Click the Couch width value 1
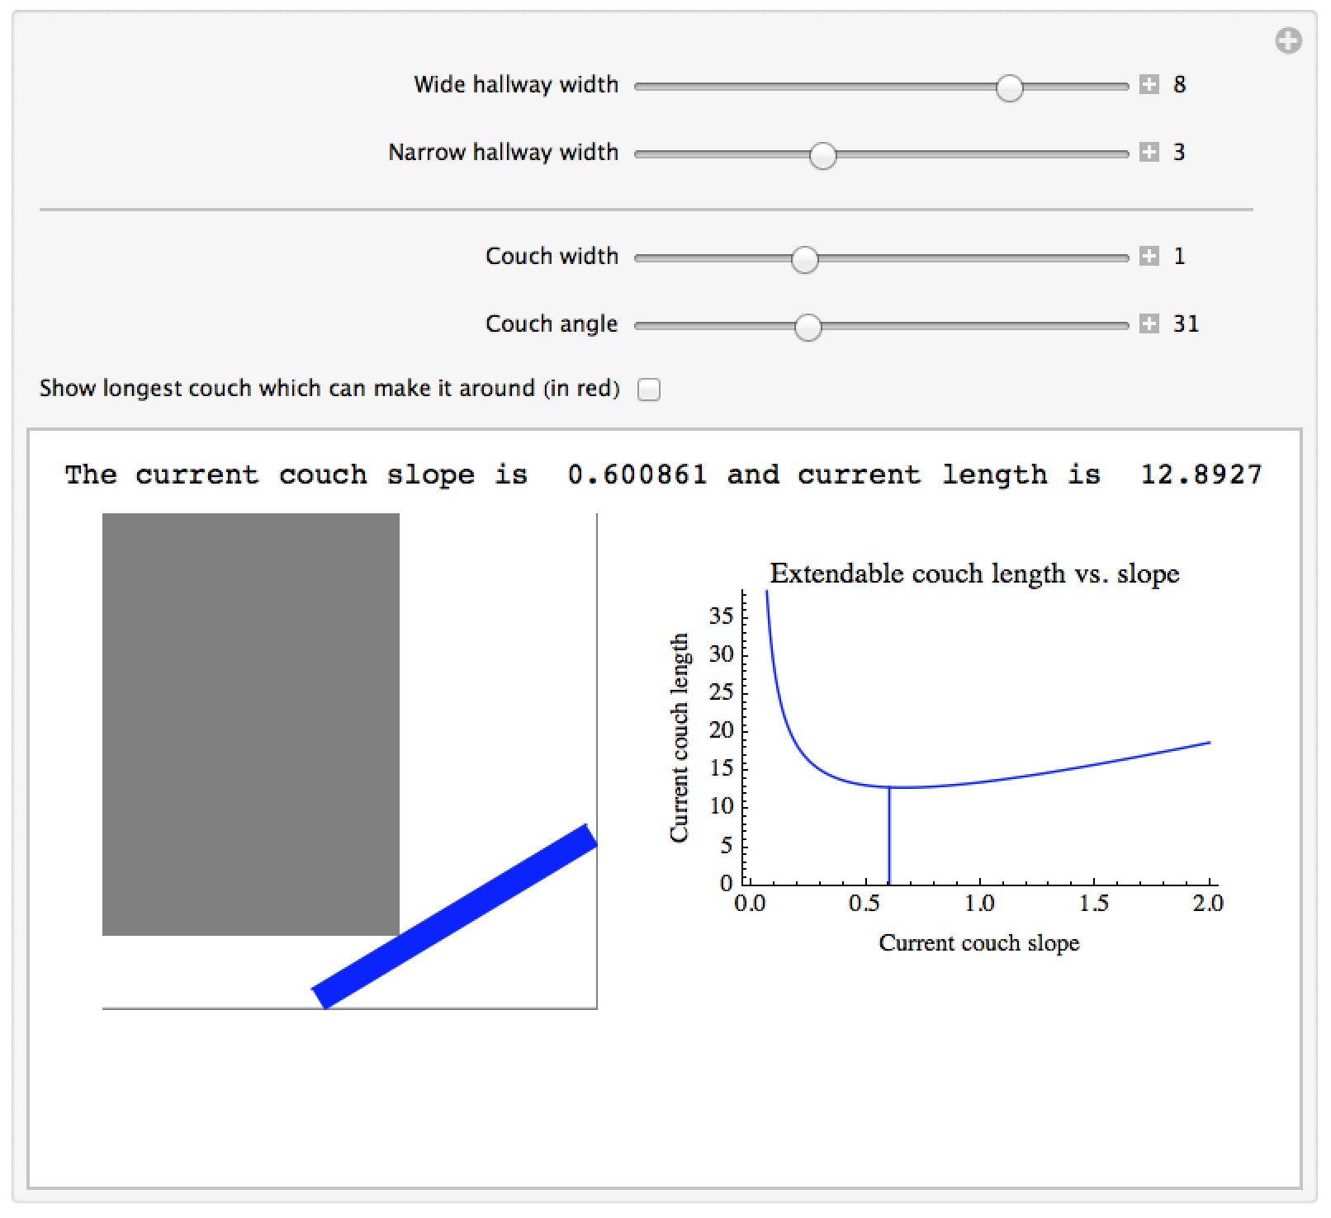Screen dimensions: 1331x1218 (x=1179, y=256)
